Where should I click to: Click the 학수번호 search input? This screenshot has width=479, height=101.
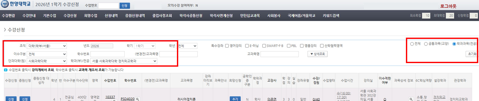(x=107, y=54)
